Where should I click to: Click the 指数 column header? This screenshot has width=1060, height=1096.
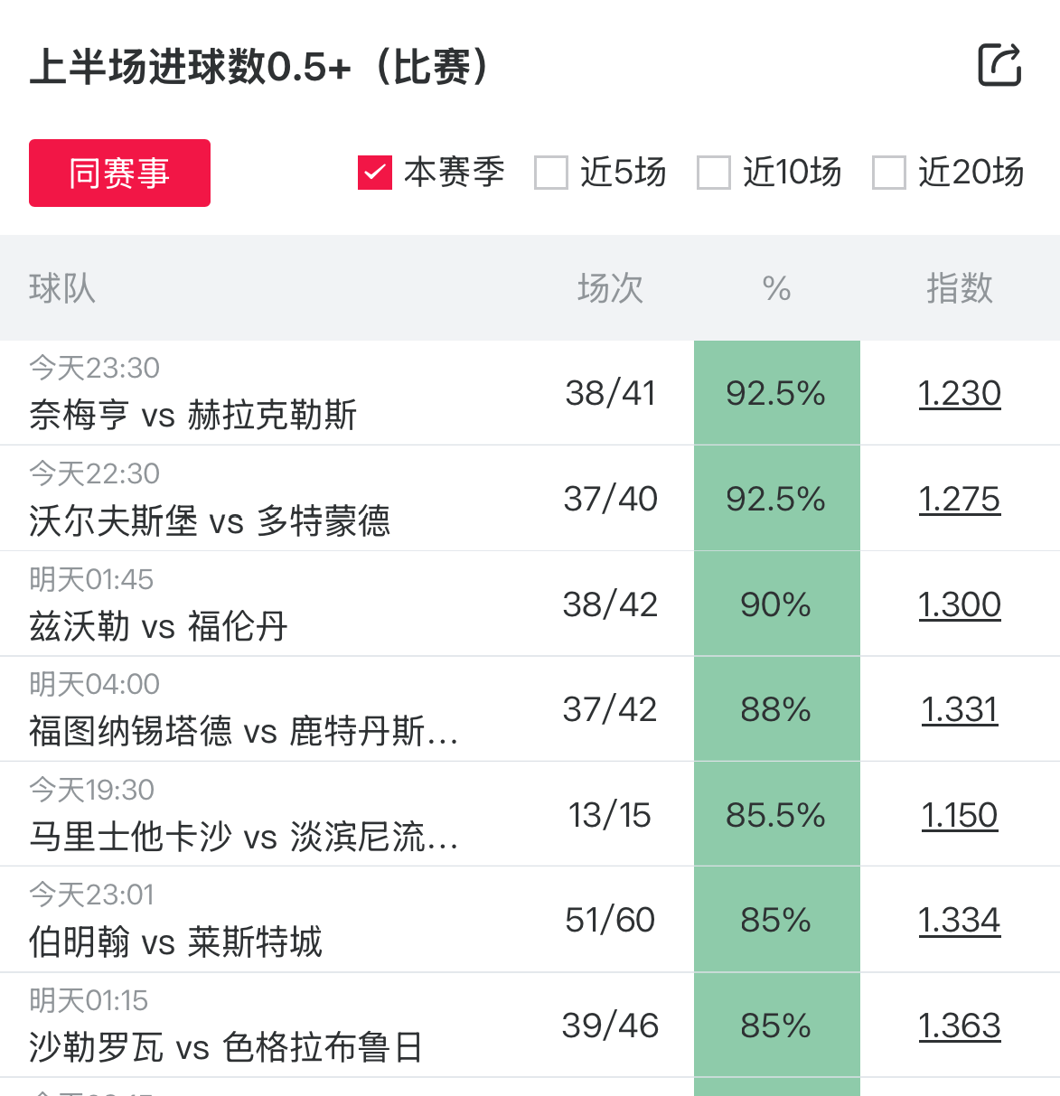point(959,288)
